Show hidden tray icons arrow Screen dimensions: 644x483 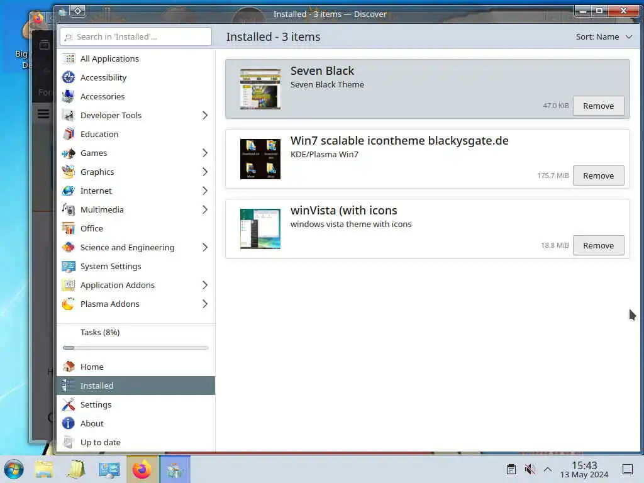pyautogui.click(x=548, y=469)
